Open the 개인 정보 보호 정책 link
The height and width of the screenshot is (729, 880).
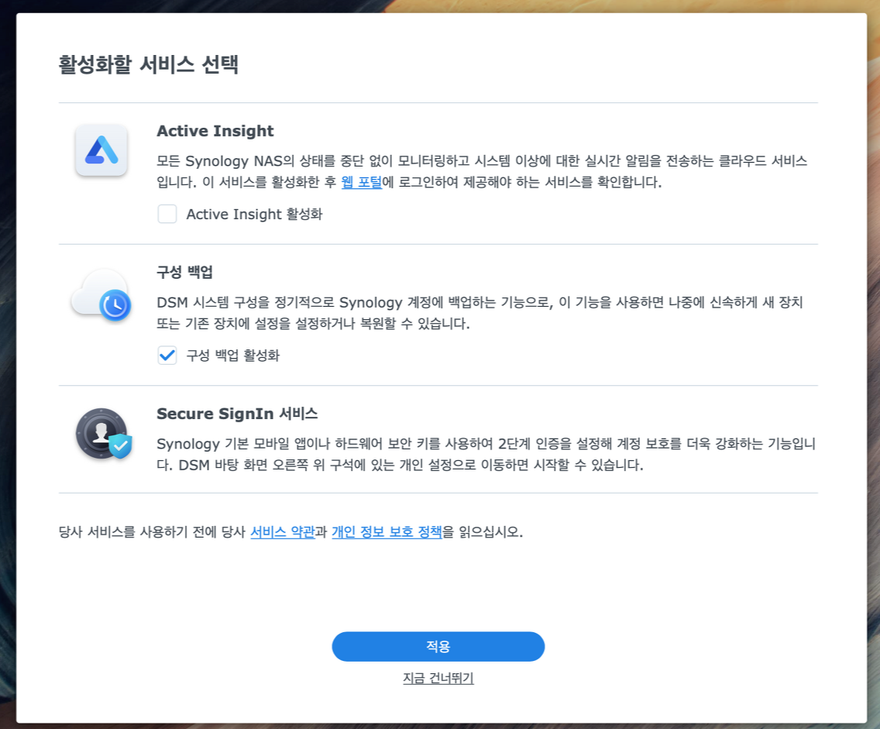coord(387,531)
